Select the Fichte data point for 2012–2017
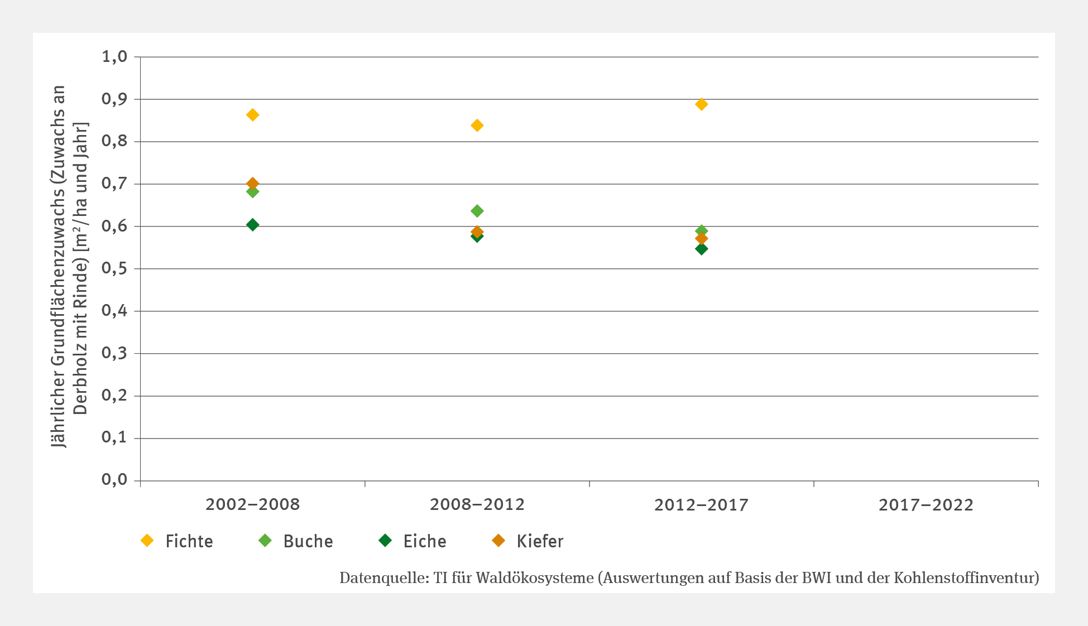1088x626 pixels. coord(702,104)
